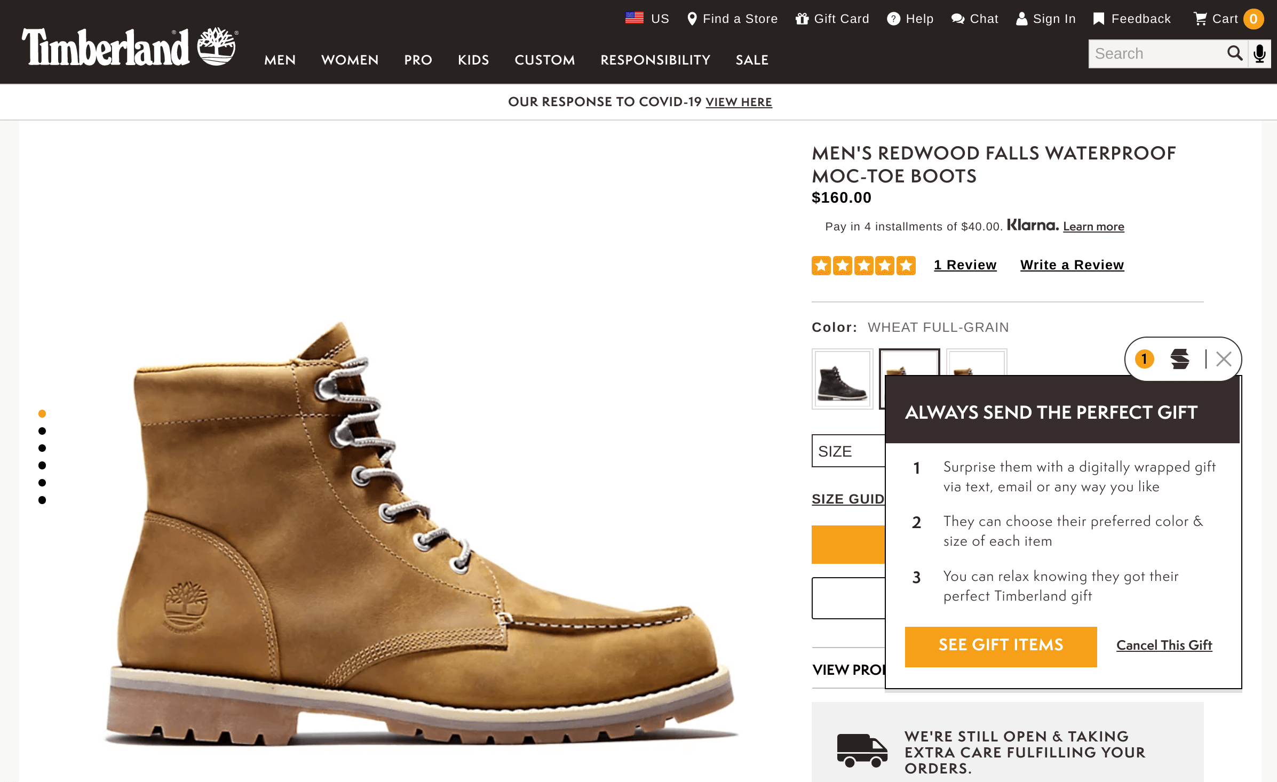Open the WOMEN navigation menu
Screen dimensions: 1277x782
350,60
